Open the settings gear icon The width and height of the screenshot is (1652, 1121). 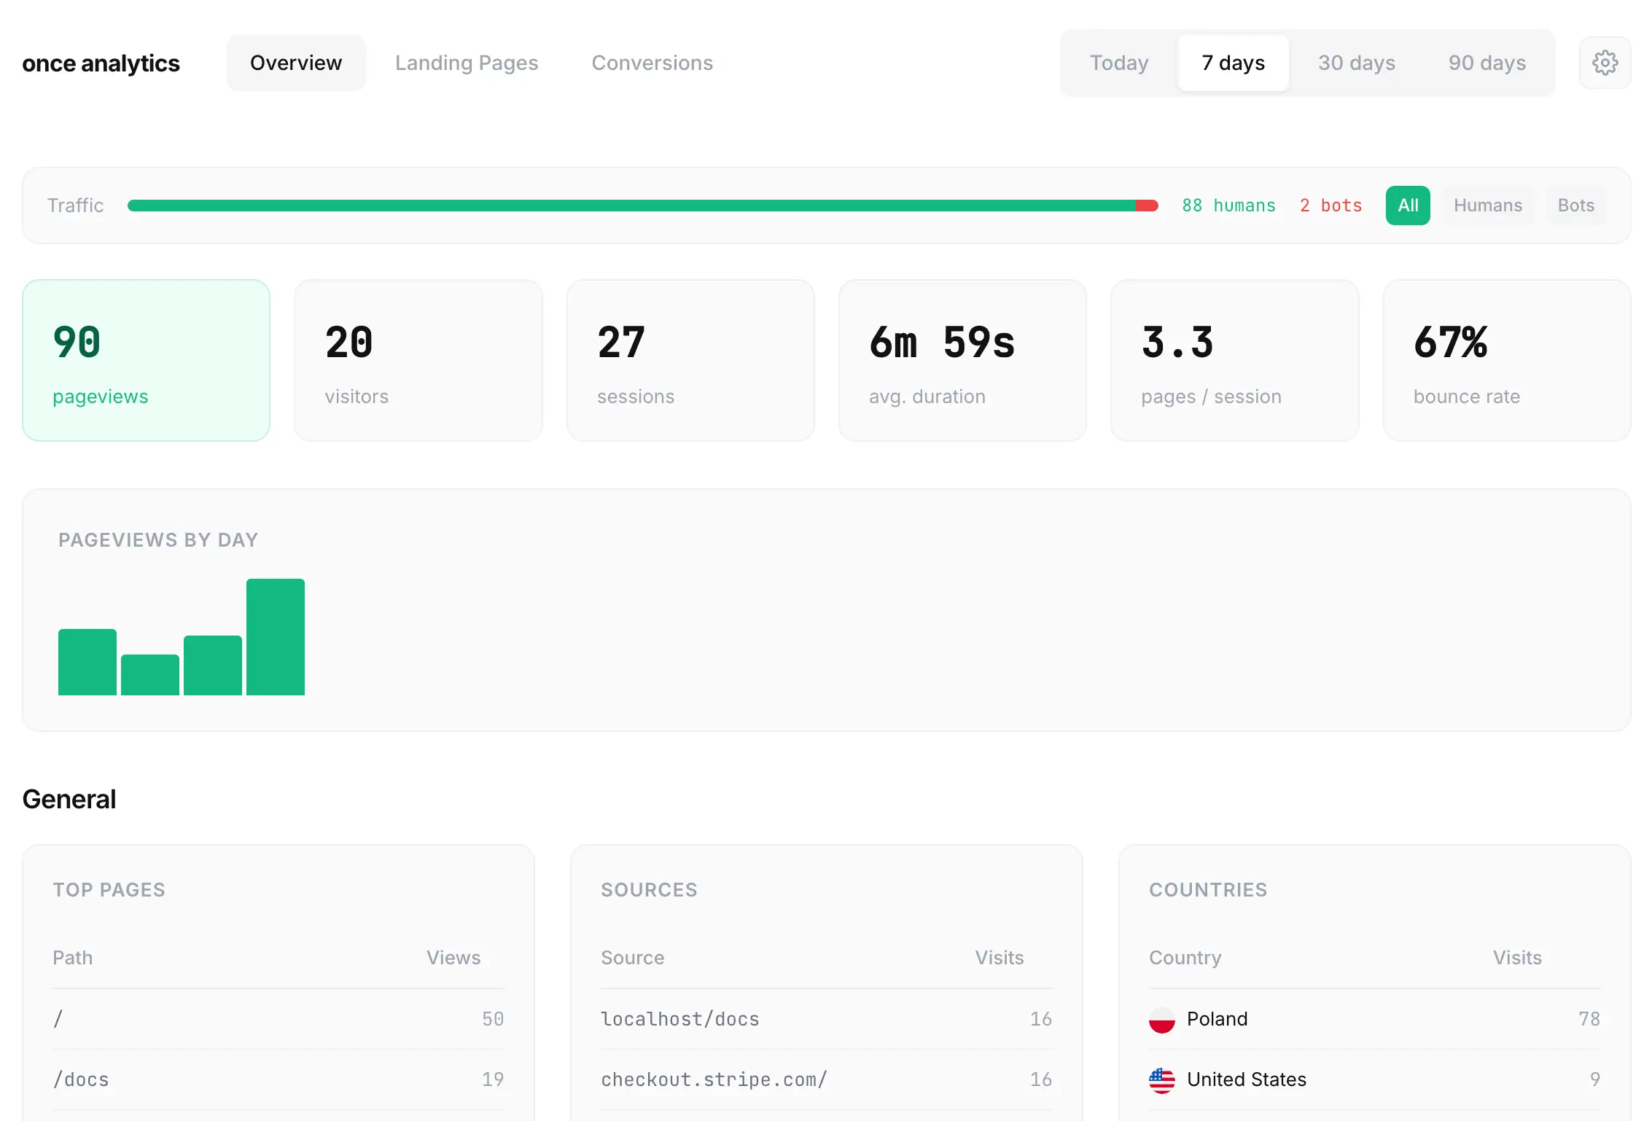[1604, 63]
